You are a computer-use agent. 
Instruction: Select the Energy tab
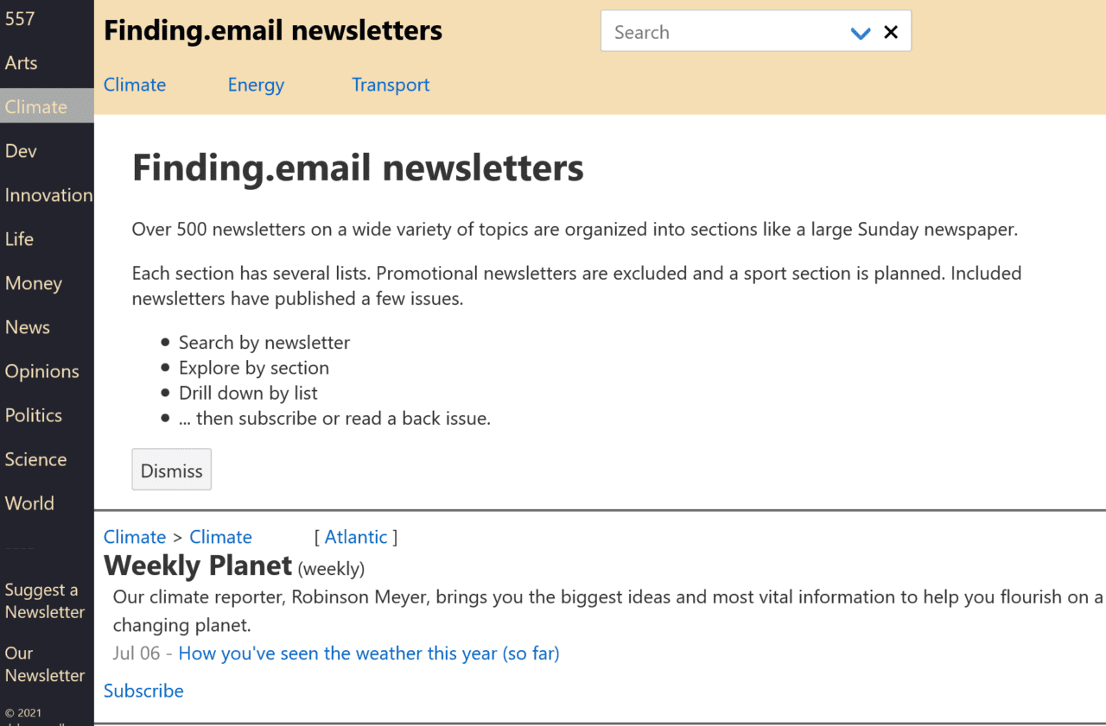256,85
